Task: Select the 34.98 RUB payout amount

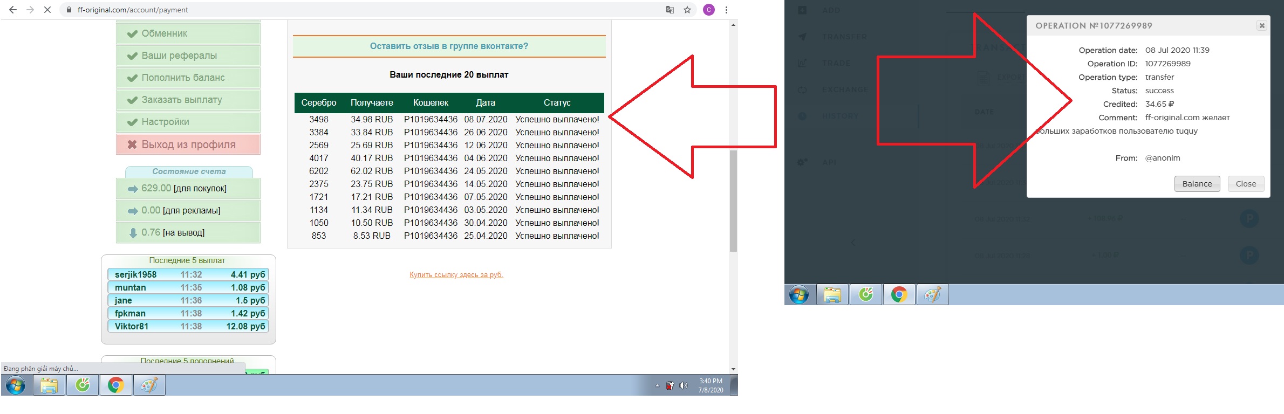Action: 372,119
